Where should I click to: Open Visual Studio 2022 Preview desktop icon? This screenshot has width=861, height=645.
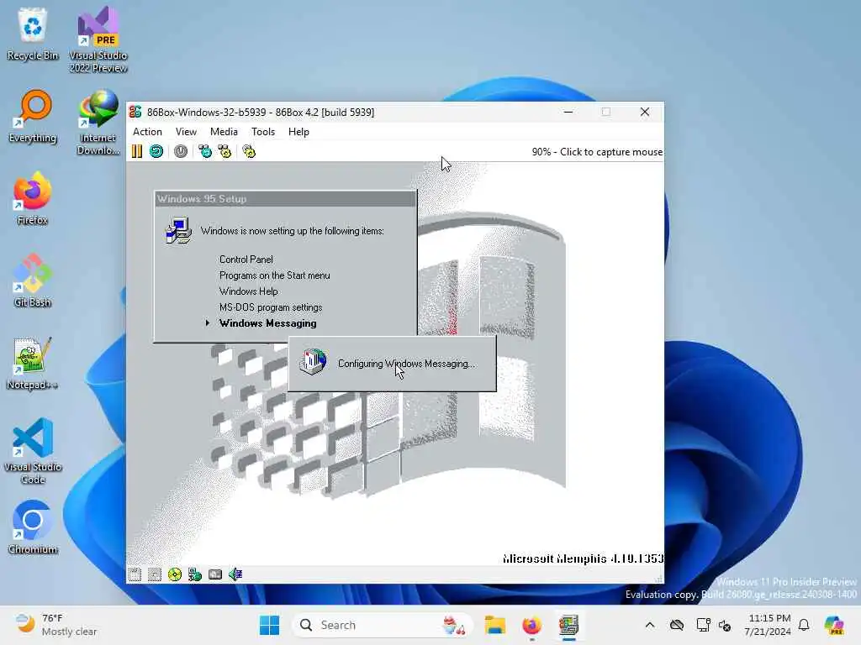[98, 39]
